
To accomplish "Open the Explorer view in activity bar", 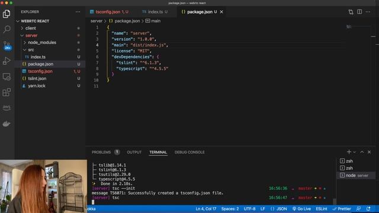I will [x=7, y=14].
